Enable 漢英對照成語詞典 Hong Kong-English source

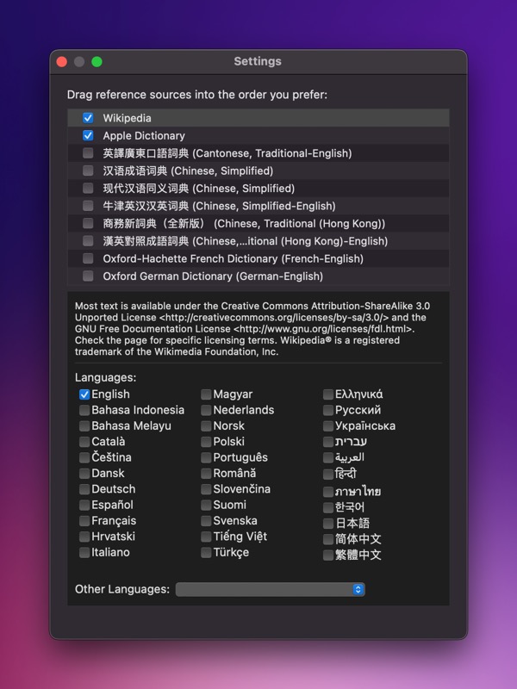(88, 241)
